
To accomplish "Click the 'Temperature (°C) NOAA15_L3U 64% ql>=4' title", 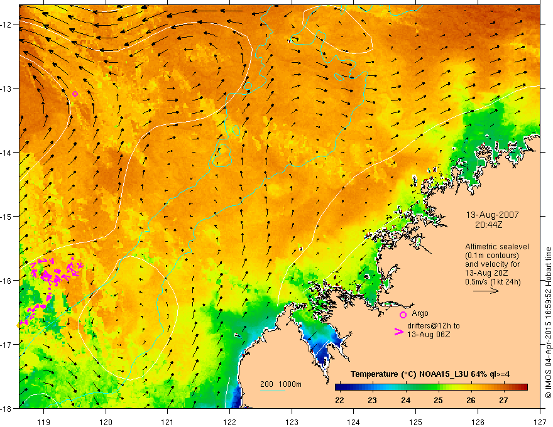I will pyautogui.click(x=430, y=374).
